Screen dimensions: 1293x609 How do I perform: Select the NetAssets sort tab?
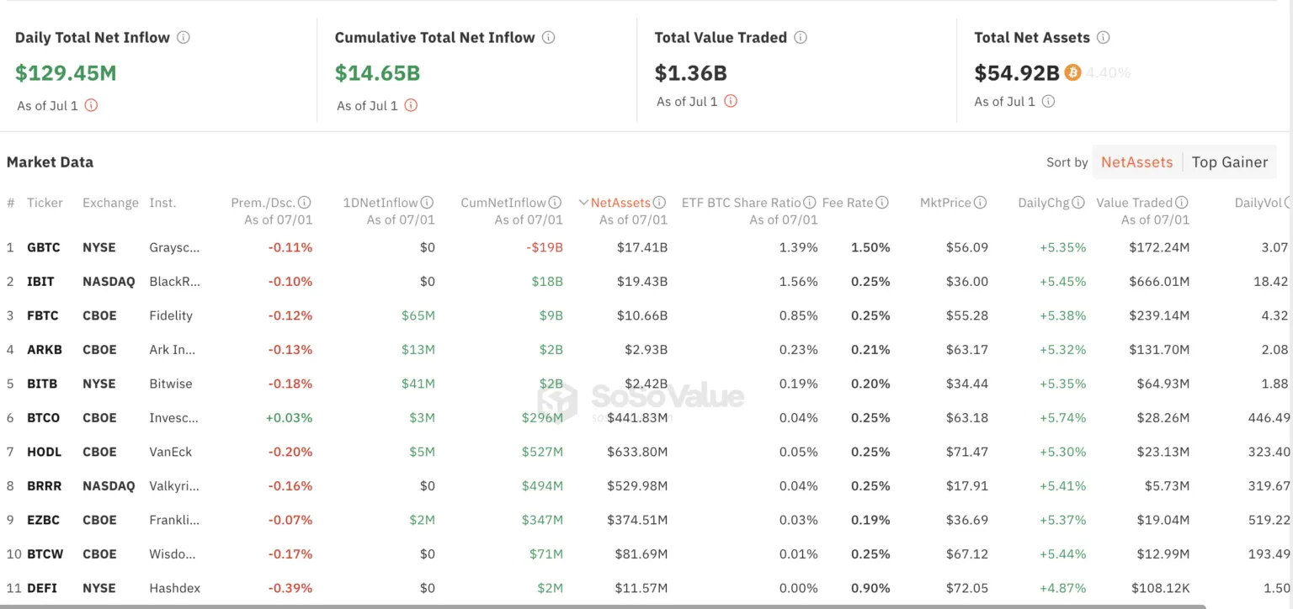coord(1136,162)
